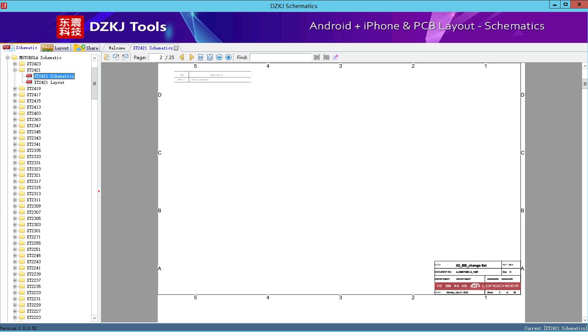Collapse sidebar with red splitter arrow
Viewport: 588px width, 332px height.
99,191
